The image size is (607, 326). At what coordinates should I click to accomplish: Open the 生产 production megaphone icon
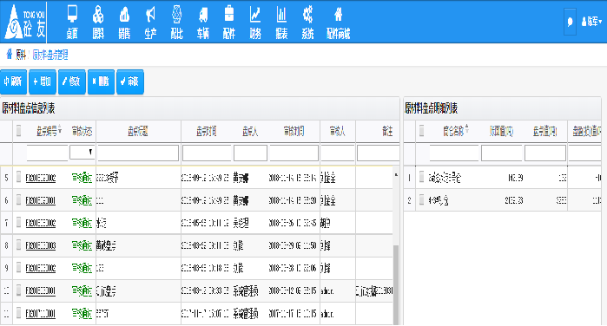click(x=150, y=15)
